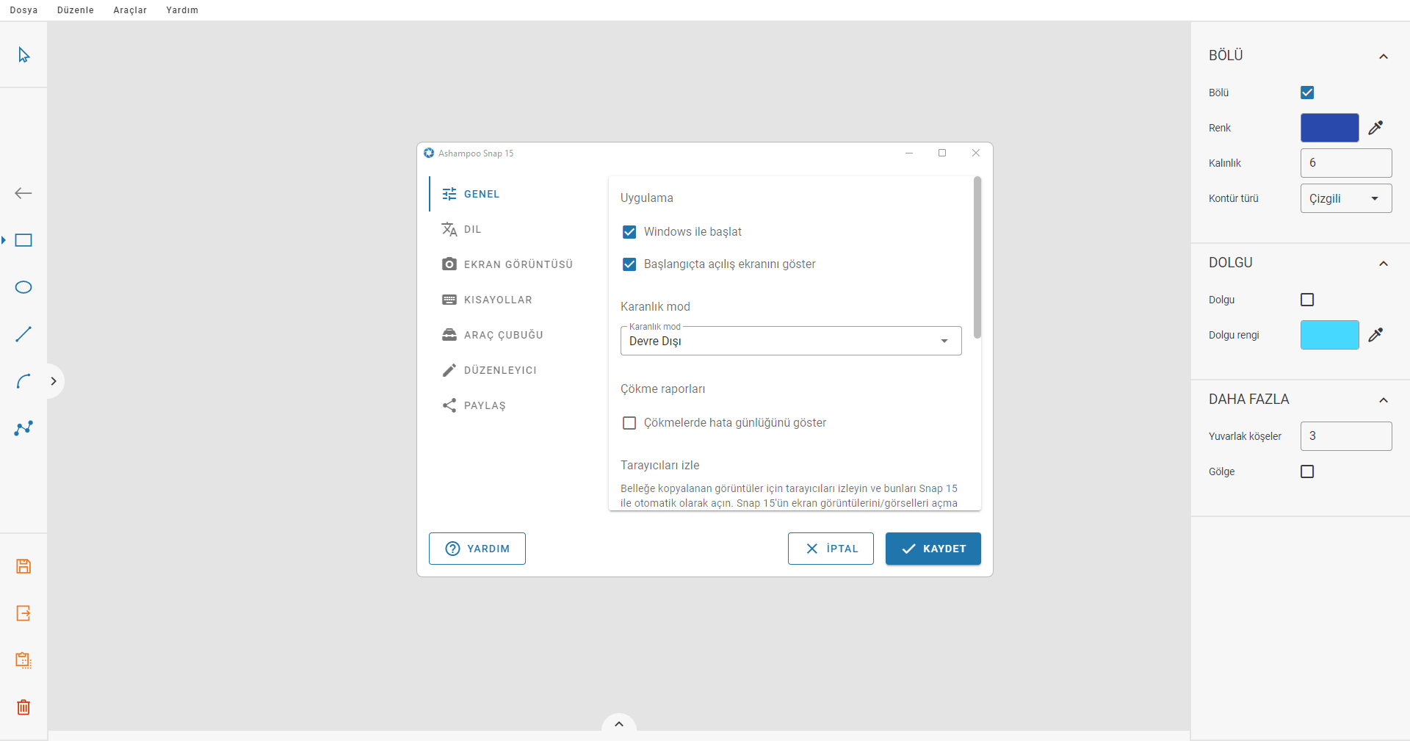
Task: Enable Çökmelerde hata günlüğünü göster
Action: point(629,423)
